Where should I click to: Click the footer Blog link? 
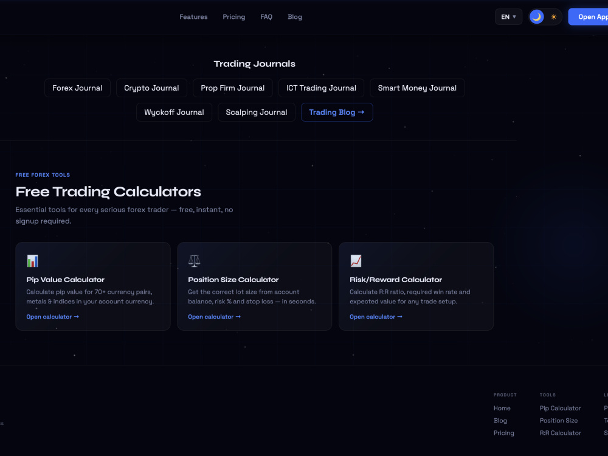500,421
